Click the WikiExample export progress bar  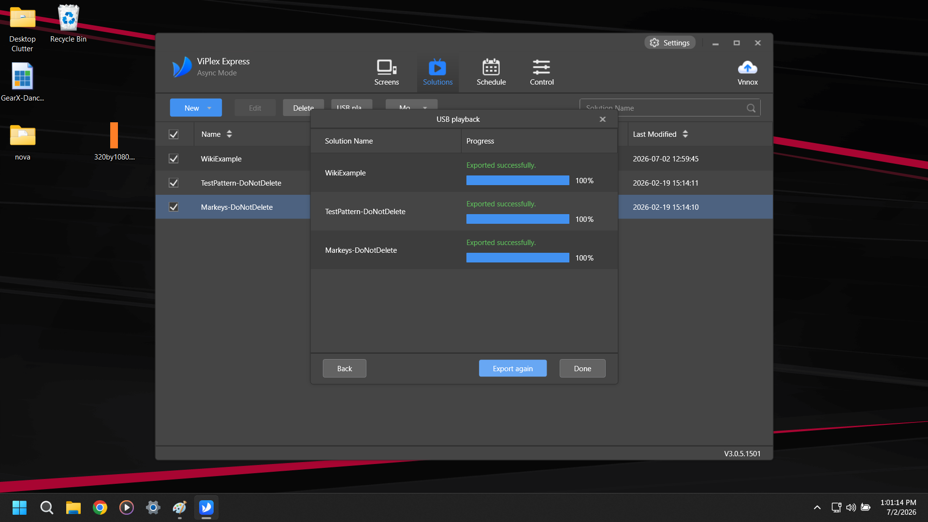click(518, 180)
